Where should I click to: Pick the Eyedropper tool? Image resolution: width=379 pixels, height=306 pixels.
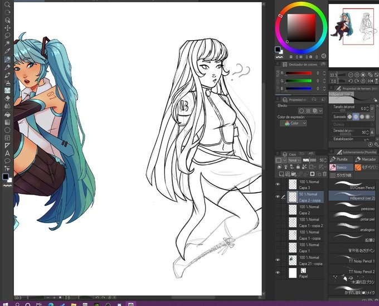click(x=7, y=51)
